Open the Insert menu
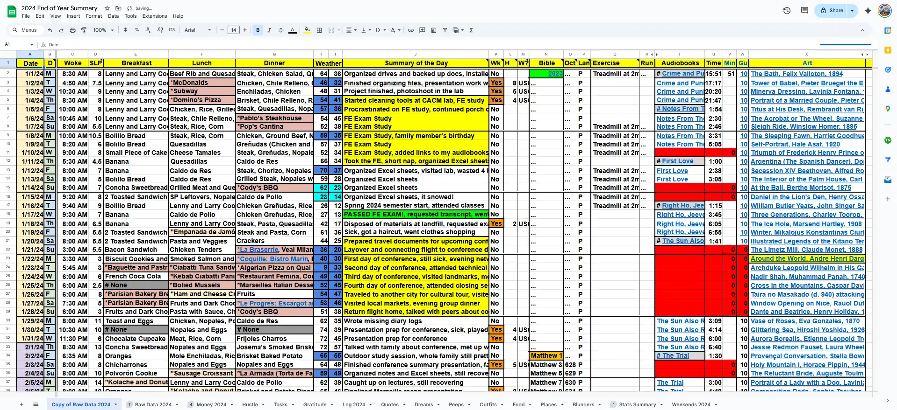This screenshot has height=410, width=897. click(x=73, y=16)
